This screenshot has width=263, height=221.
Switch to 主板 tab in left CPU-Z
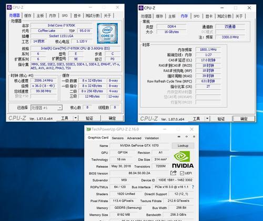coord(40,16)
